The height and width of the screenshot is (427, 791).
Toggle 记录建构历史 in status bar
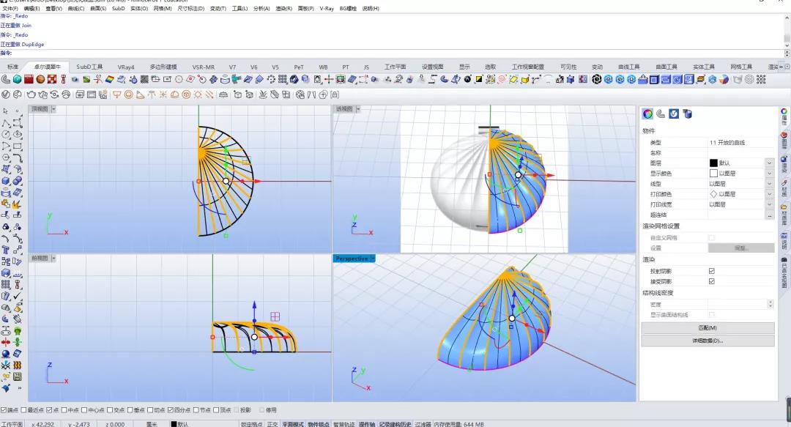[x=395, y=424]
